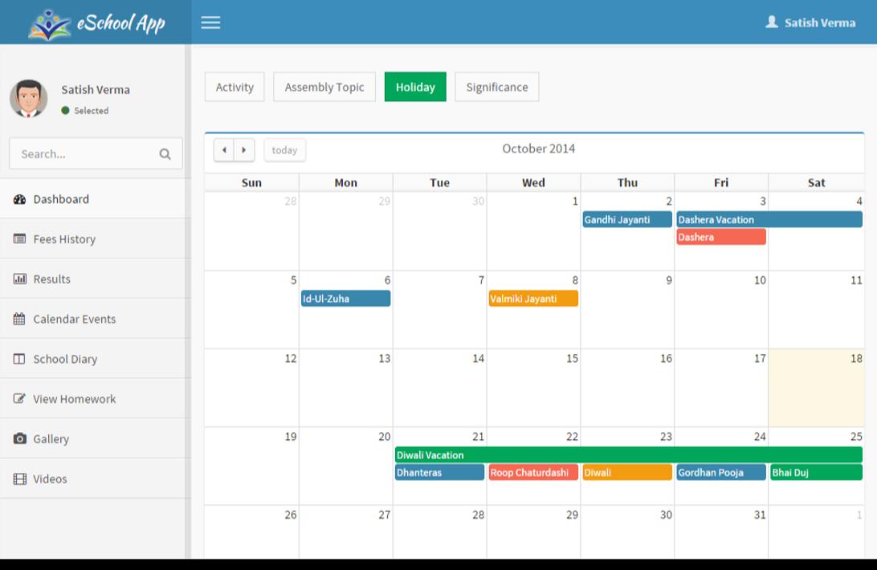Click the Calendar Events calendar icon
Image resolution: width=877 pixels, height=570 pixels.
click(19, 319)
